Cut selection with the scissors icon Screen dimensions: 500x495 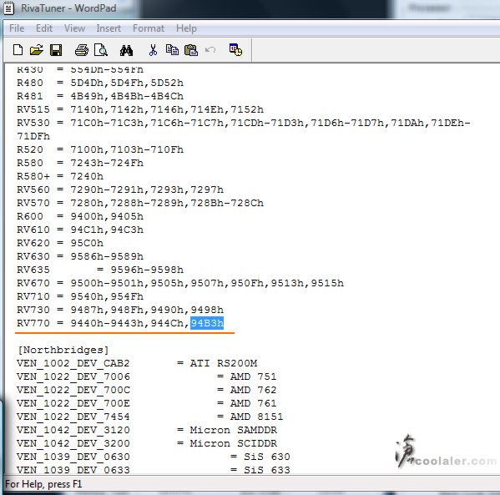153,50
